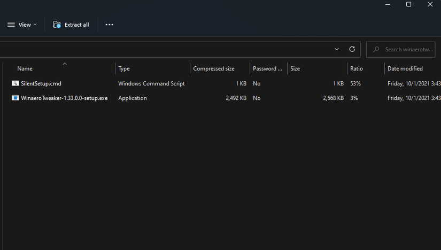Viewport: 441px width, 250px height.
Task: Click the 53% ratio value
Action: point(355,83)
